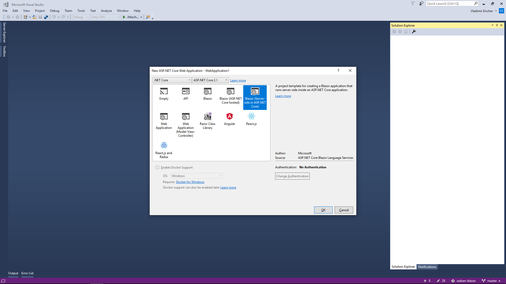Screen dimensions: 506x284
Task: Open Learn more link beside ASP.NET version
Action: point(238,80)
